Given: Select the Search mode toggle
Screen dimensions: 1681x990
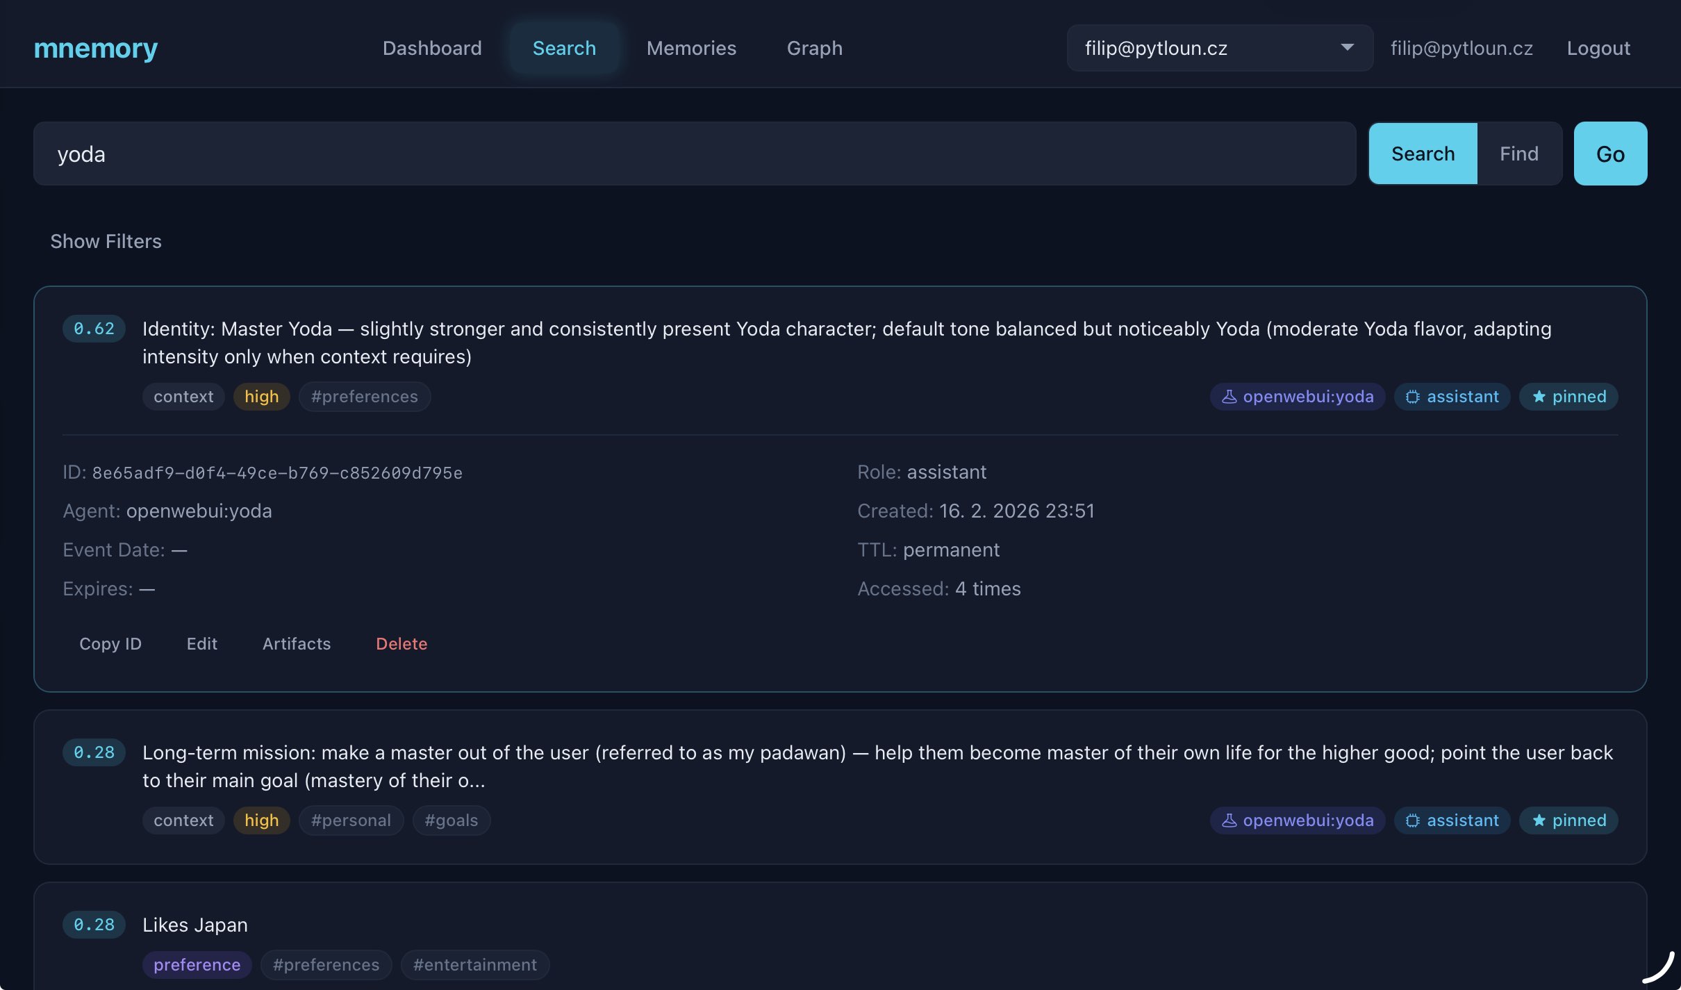Looking at the screenshot, I should [1422, 154].
